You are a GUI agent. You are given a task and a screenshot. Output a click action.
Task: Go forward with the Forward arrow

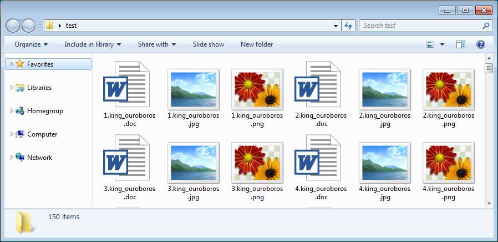coord(29,26)
